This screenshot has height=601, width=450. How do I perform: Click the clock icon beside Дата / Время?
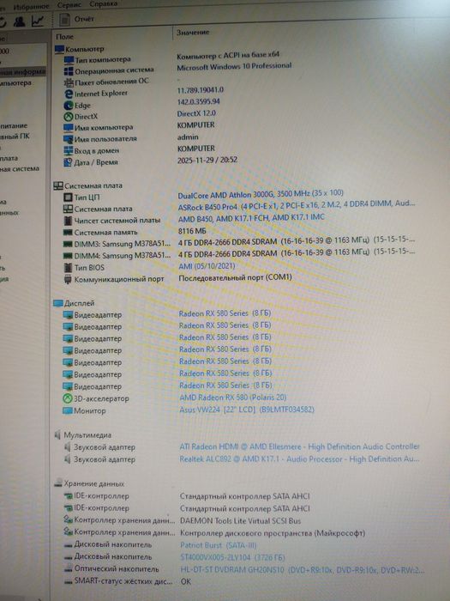68,162
